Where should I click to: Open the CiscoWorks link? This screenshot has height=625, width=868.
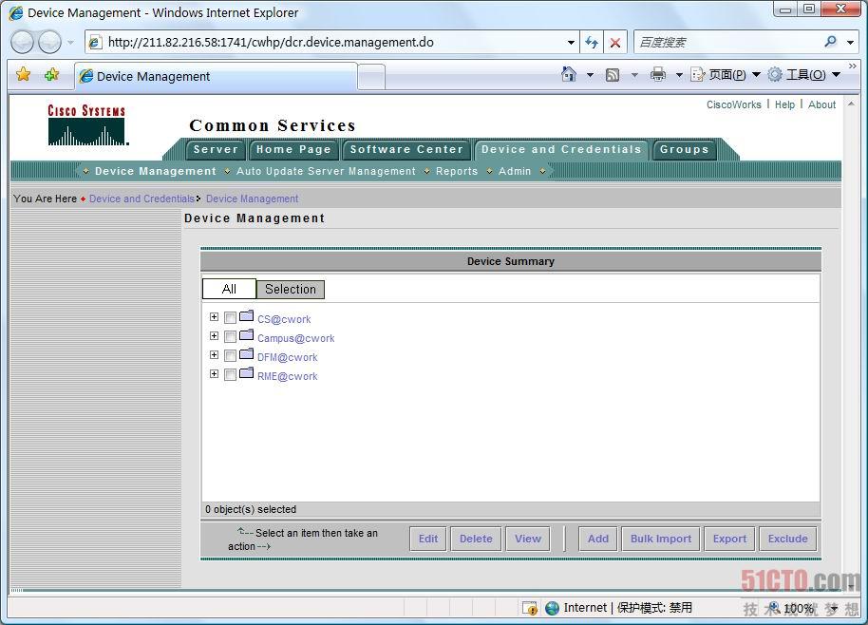coord(734,104)
